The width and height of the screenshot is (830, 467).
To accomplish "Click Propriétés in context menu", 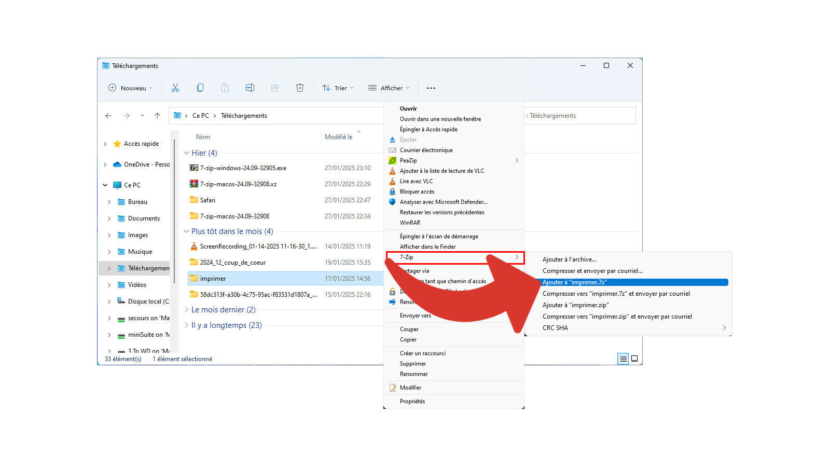I will click(x=412, y=401).
